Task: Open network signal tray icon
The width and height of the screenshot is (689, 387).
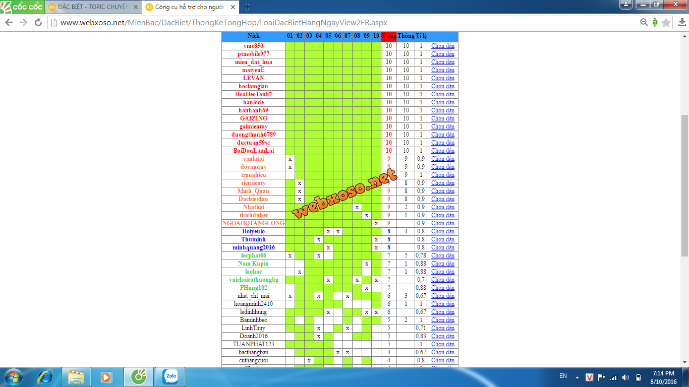Action: pos(614,377)
